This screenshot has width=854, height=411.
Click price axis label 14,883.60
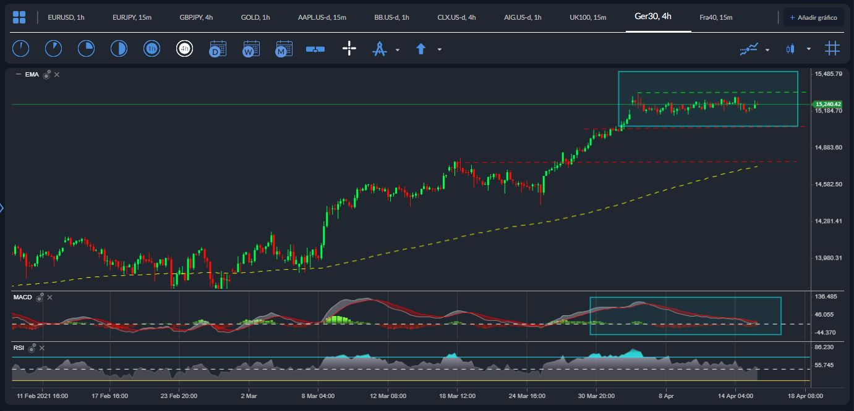click(x=829, y=147)
